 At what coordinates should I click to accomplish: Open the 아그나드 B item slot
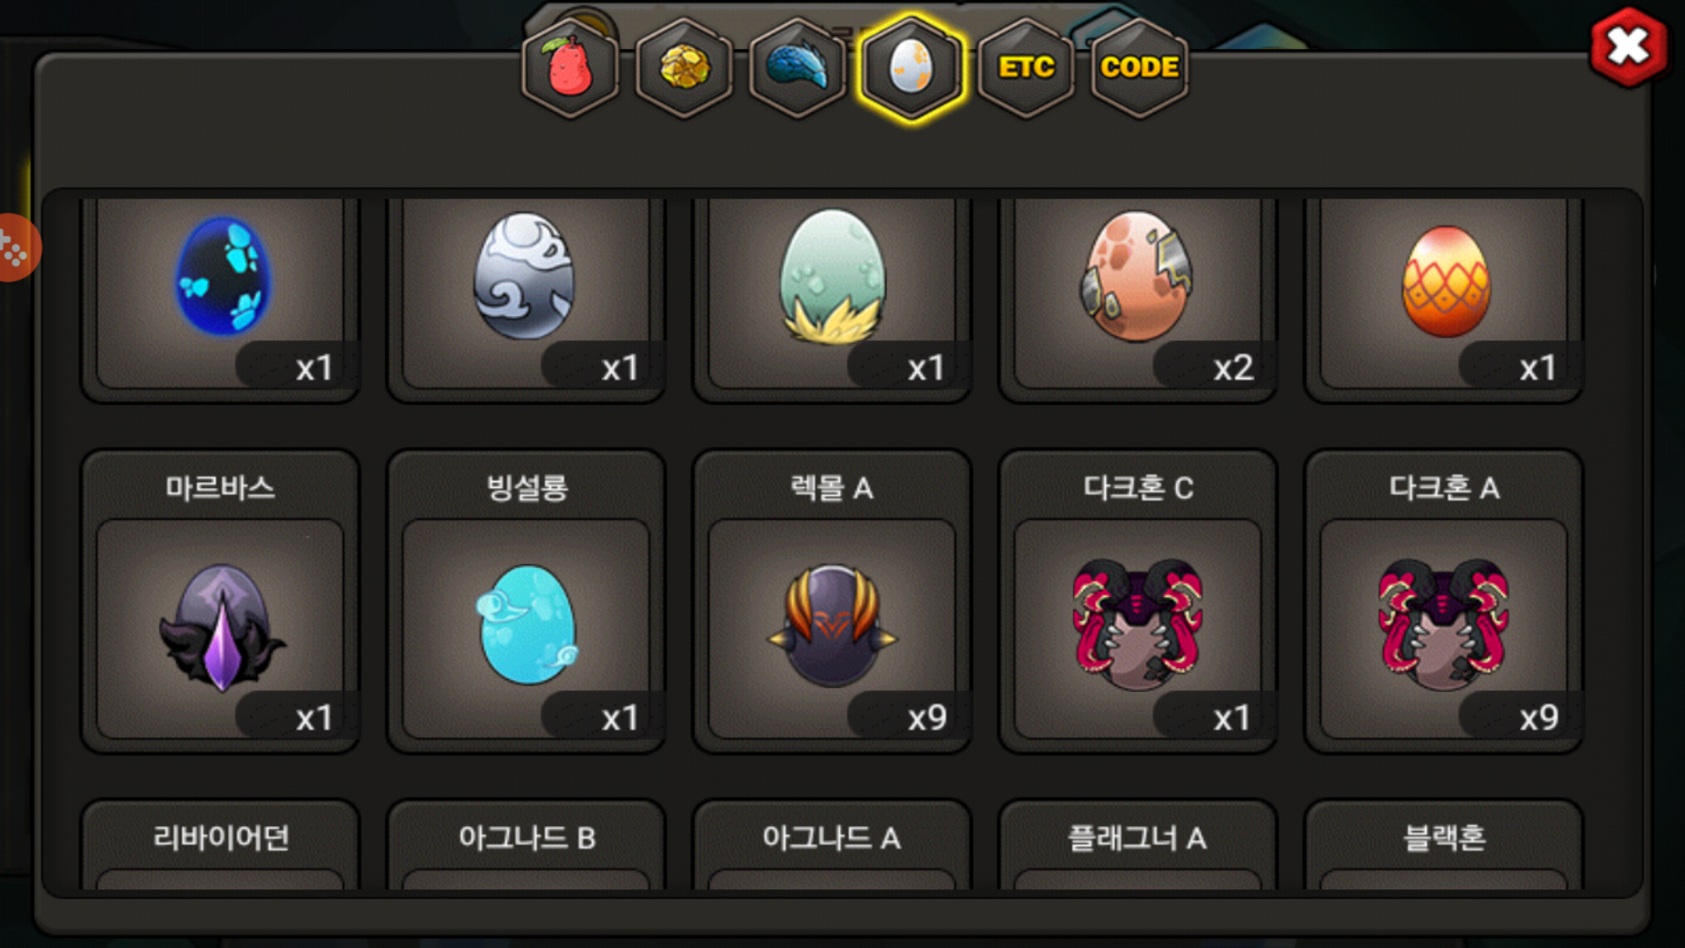526,844
